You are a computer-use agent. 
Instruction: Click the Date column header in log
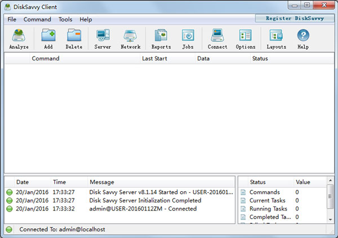pos(33,182)
